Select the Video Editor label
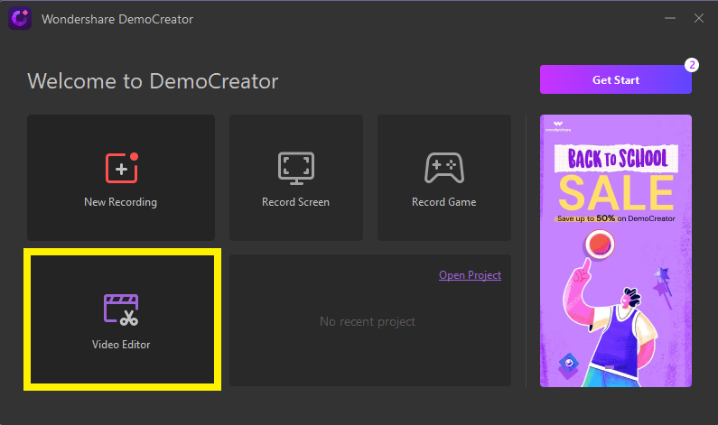This screenshot has height=425, width=718. point(121,345)
